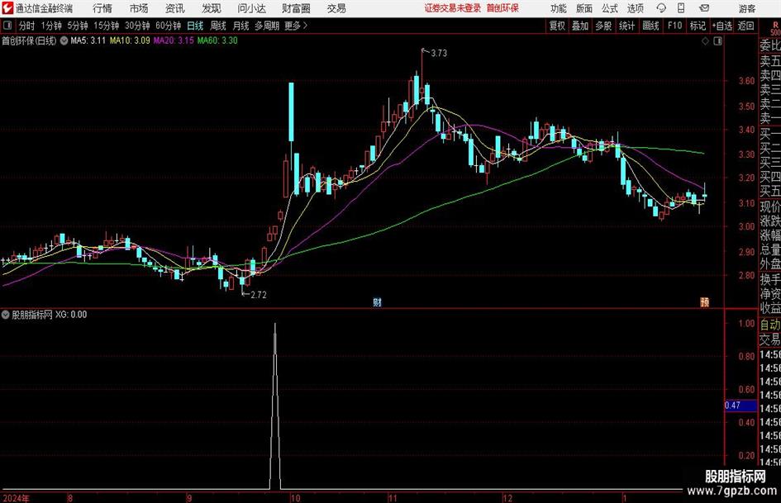
Task: Add stock with +自选 button
Action: tap(721, 26)
